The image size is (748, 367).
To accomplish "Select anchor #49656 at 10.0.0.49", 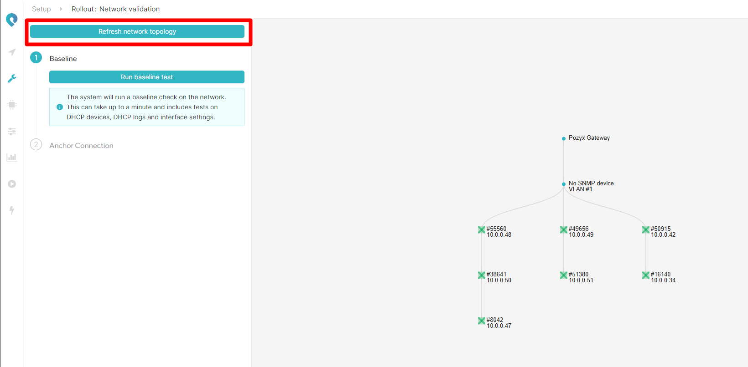I will click(x=564, y=230).
